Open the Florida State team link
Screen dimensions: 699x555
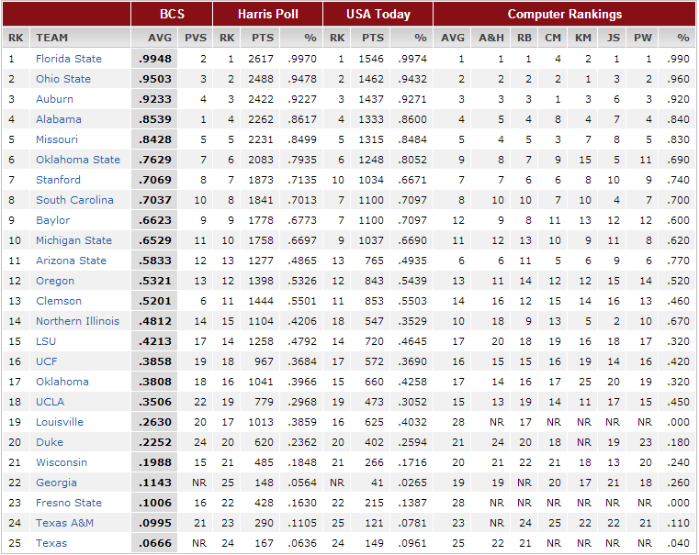pyautogui.click(x=69, y=59)
